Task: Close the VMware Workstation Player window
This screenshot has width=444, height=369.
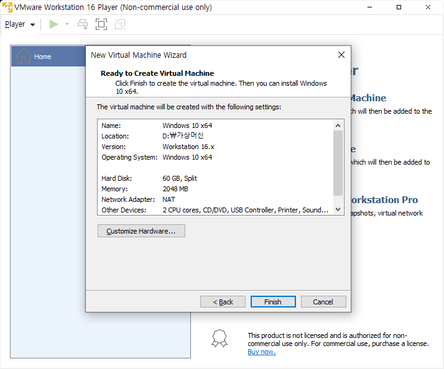Action: point(428,7)
